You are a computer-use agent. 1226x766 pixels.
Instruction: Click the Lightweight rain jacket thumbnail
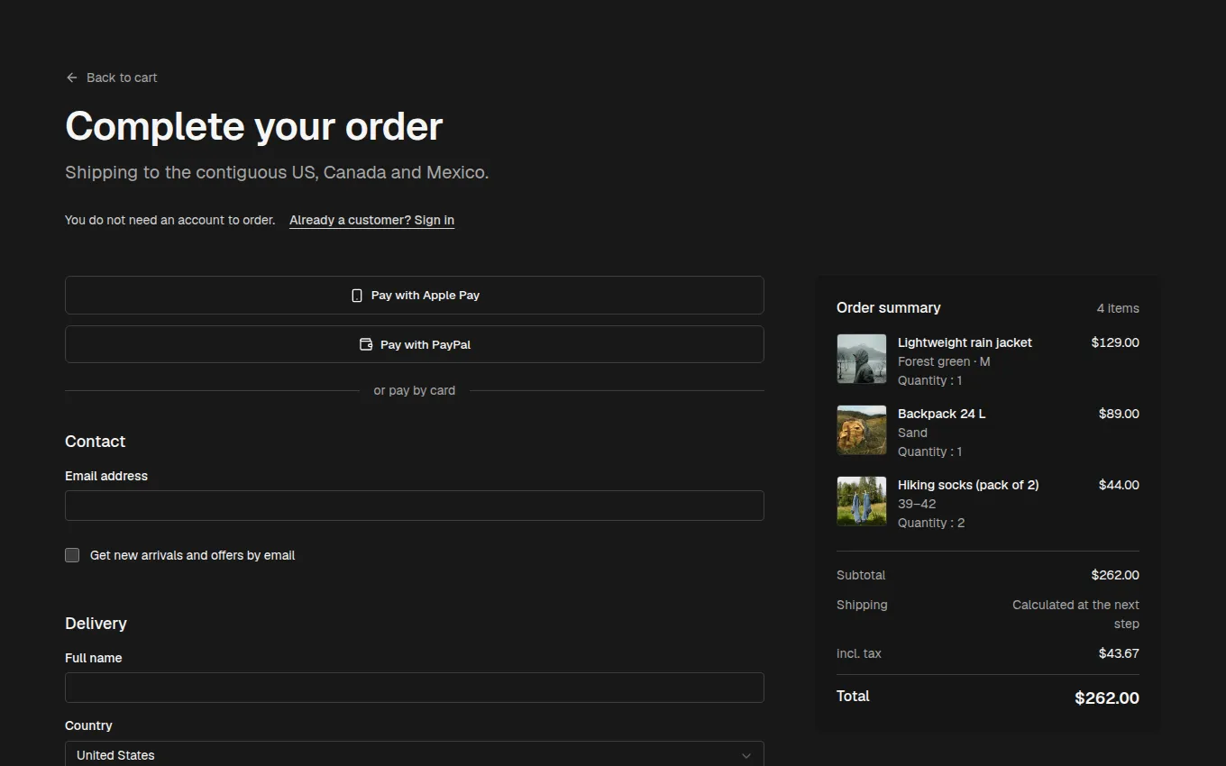[862, 359]
